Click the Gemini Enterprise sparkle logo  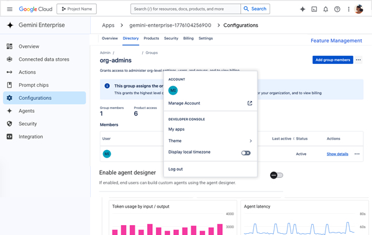[x=10, y=25]
